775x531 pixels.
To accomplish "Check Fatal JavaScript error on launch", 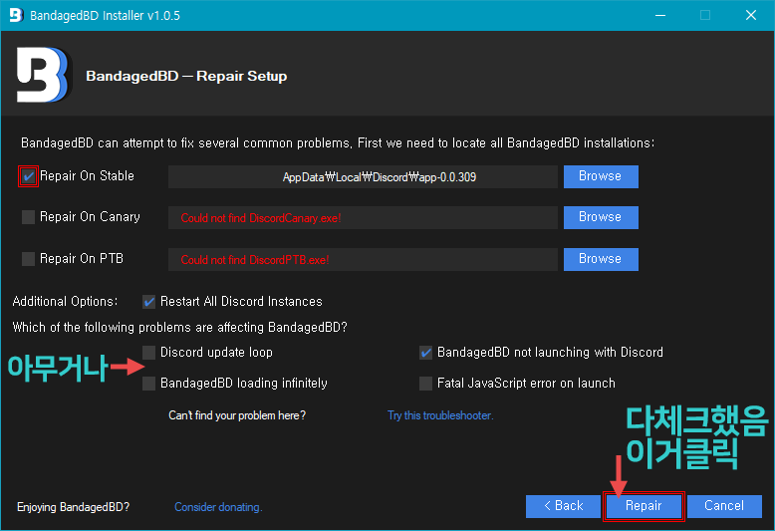I will (425, 384).
